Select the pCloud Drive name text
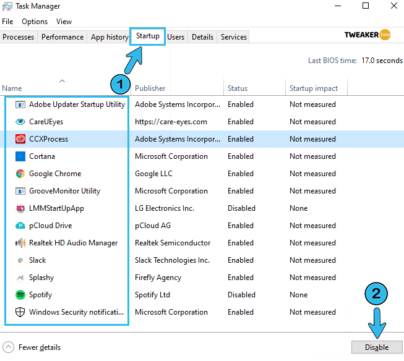The width and height of the screenshot is (404, 361). (50, 226)
